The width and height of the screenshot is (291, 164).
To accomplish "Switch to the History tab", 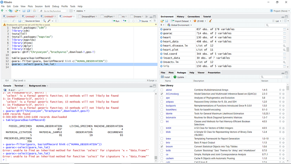I will click(180, 16).
